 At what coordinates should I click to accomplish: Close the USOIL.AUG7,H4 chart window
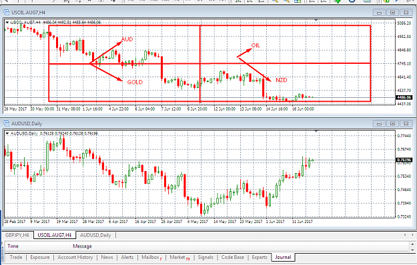click(x=406, y=13)
